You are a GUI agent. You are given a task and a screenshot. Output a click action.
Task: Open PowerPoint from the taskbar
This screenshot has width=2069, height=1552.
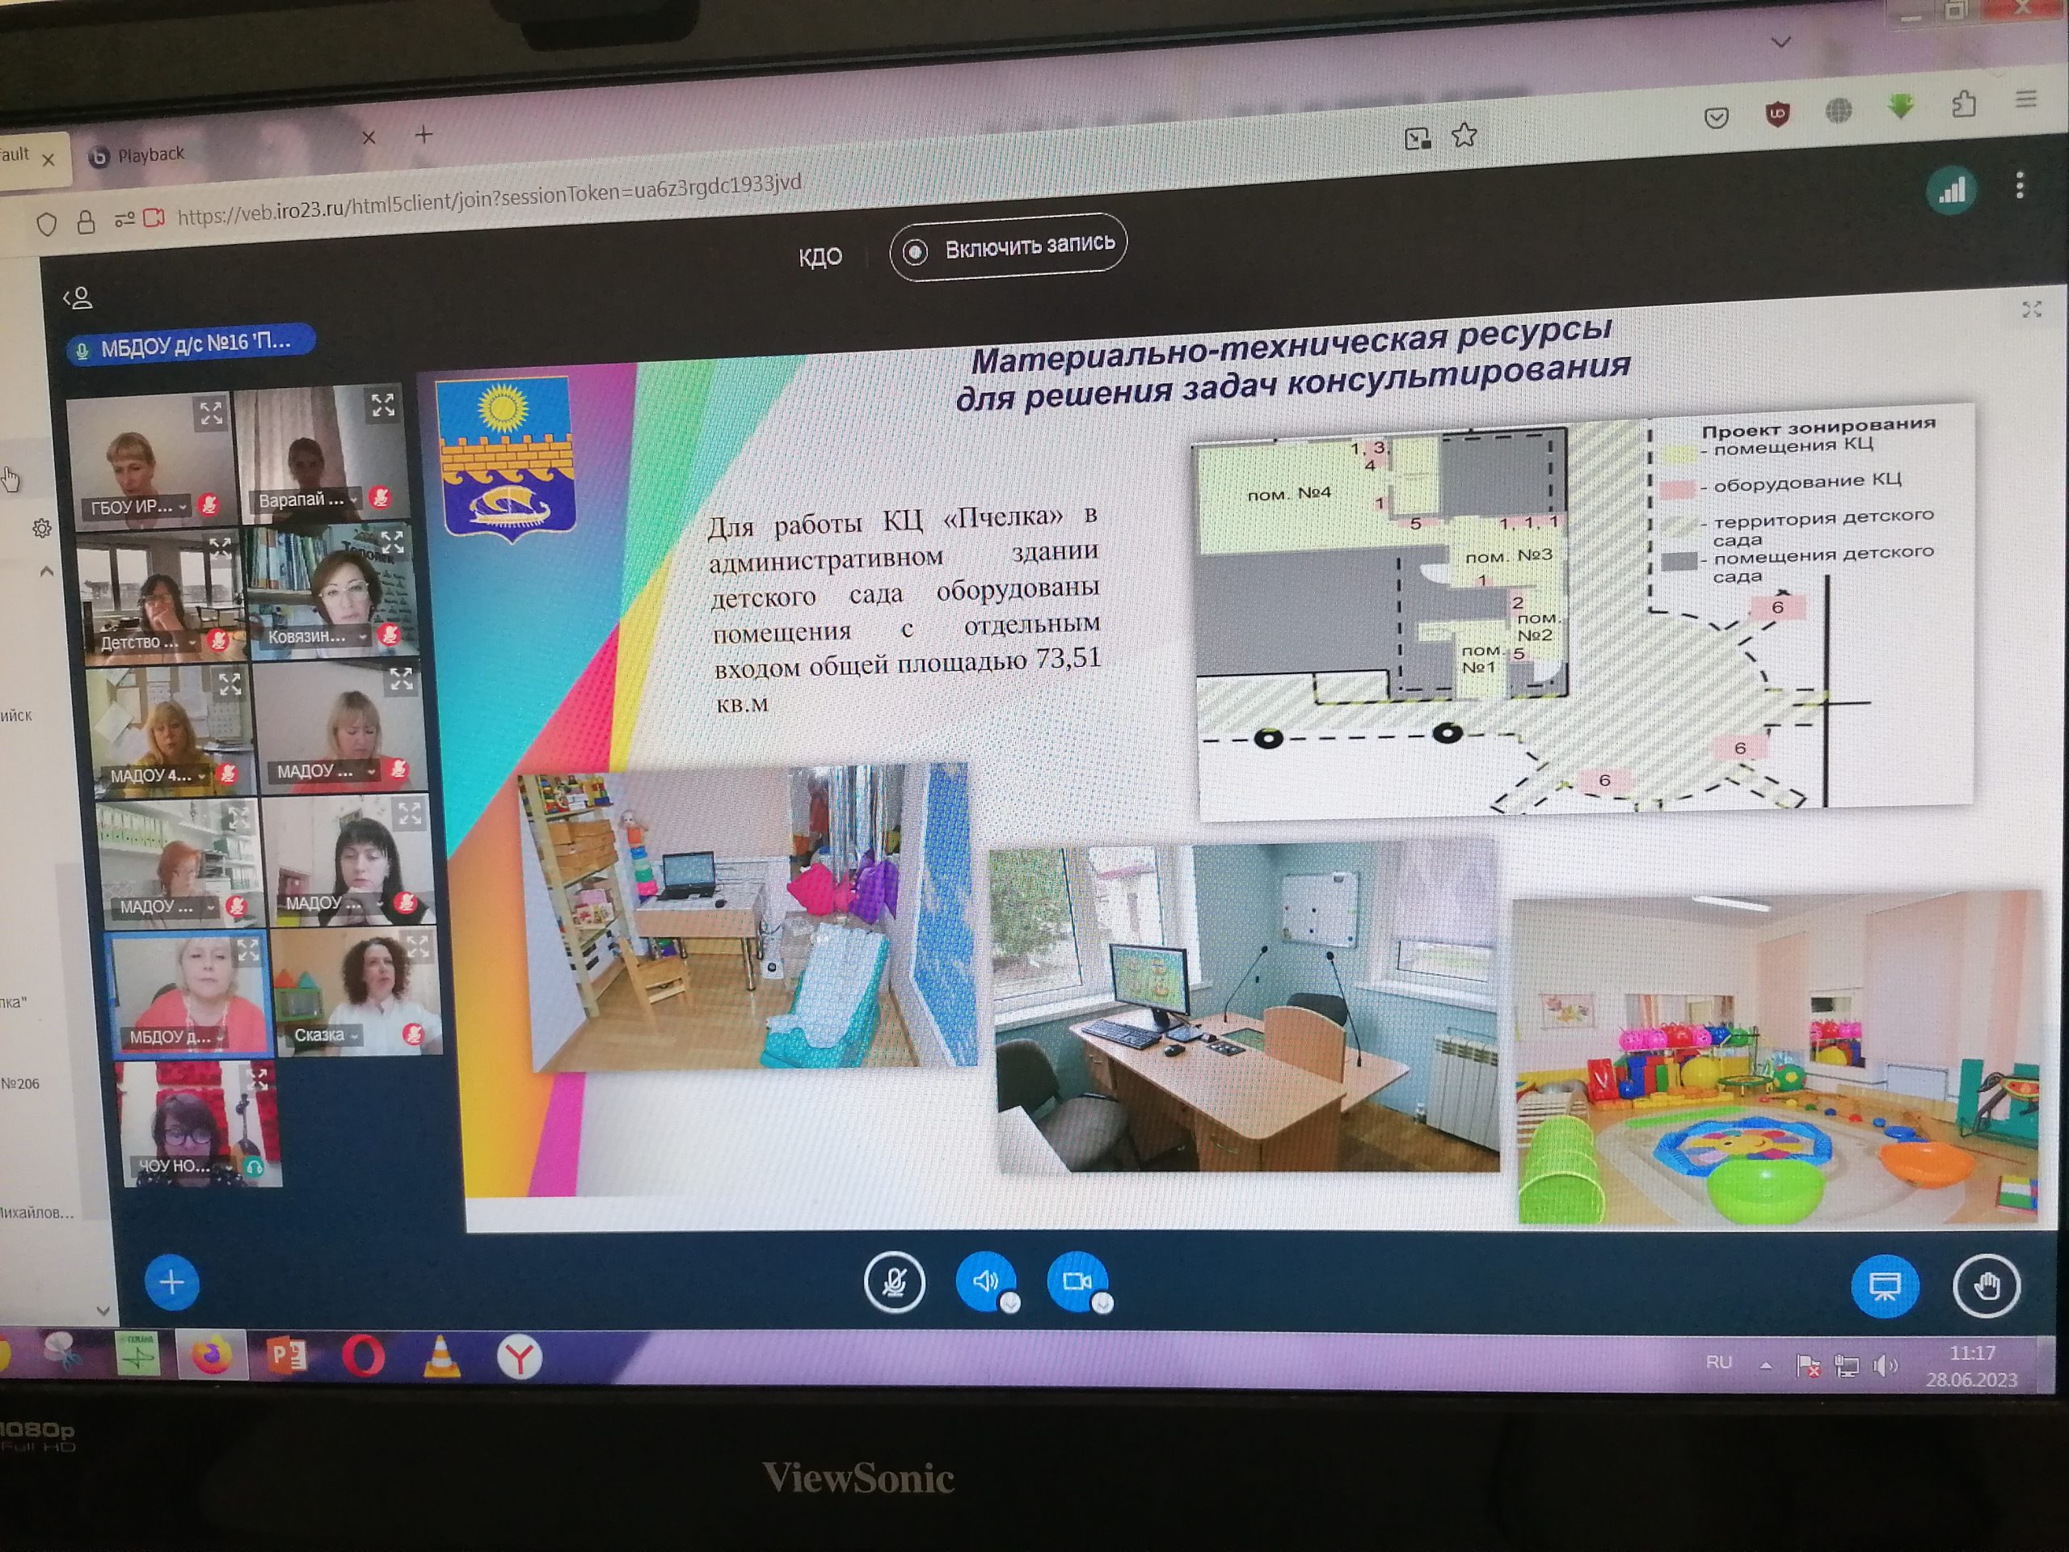click(288, 1356)
